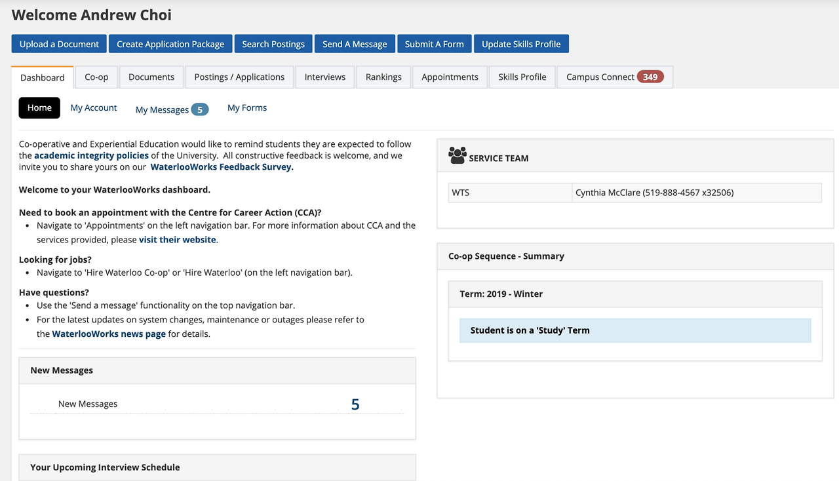Switch to the Interviews tab
839x481 pixels.
(325, 77)
